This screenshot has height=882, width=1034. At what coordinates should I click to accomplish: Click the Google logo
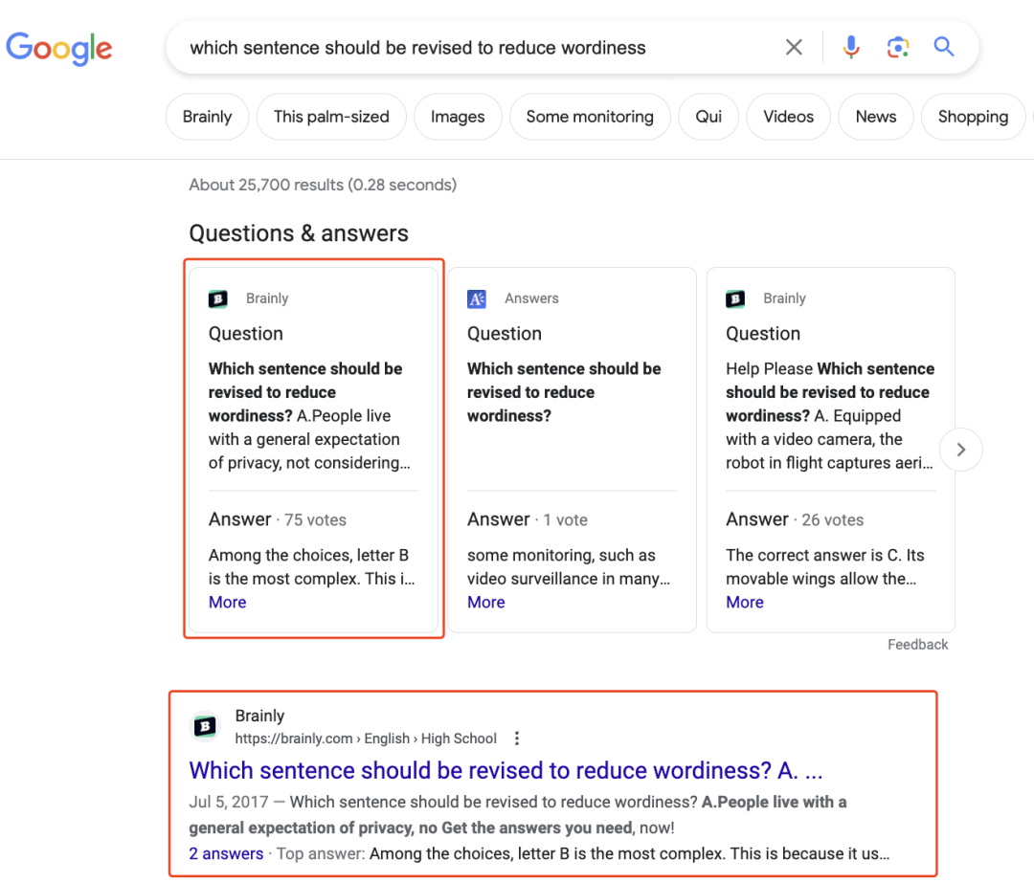59,48
